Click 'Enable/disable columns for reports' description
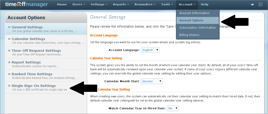This screenshot has width=268, height=114. (x=36, y=66)
